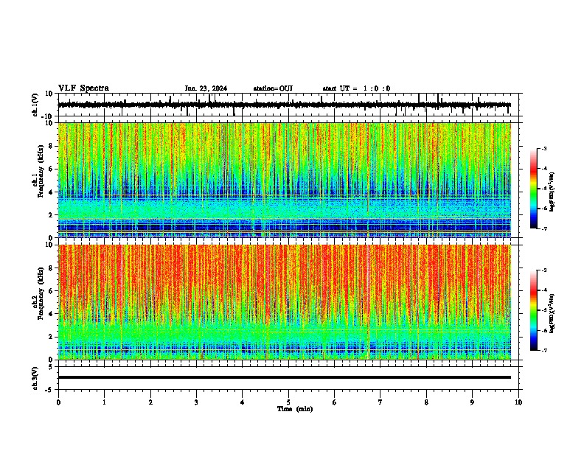The width and height of the screenshot is (584, 451).
Task: Click the ch.1 "Frequency (kHz)" axis label
Action: (x=41, y=172)
